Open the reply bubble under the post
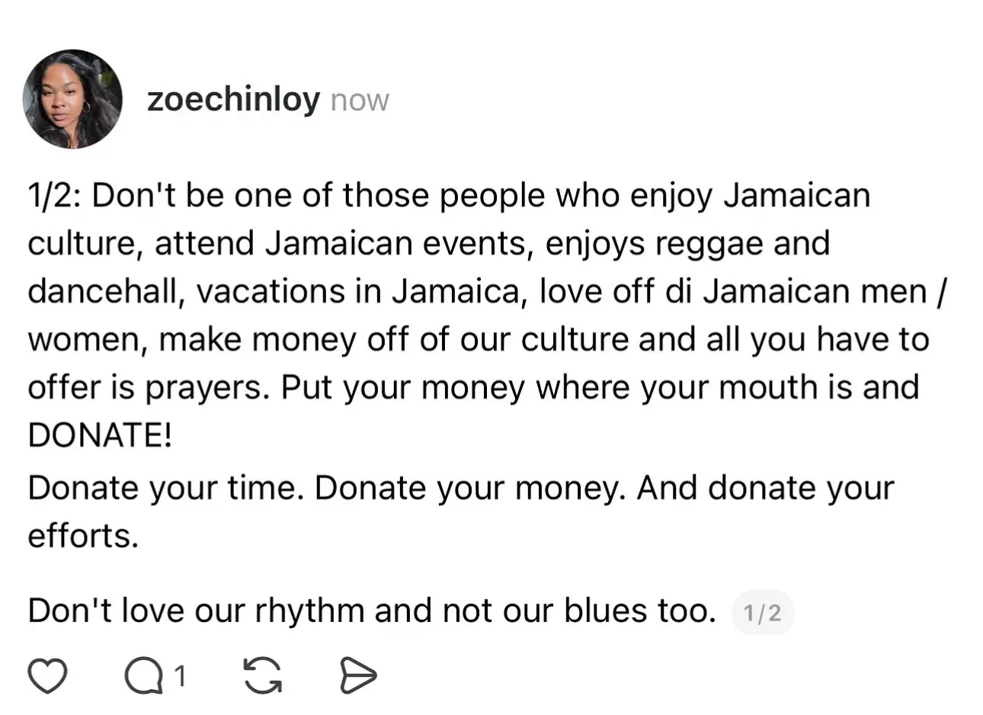Screen dimensions: 983x715 coord(145,674)
